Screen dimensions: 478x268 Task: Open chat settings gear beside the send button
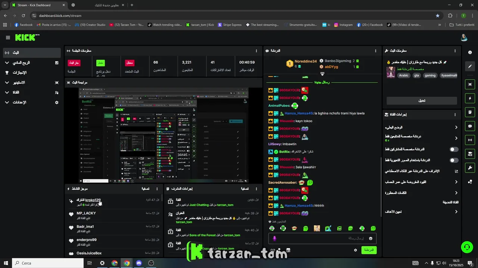coord(356,250)
